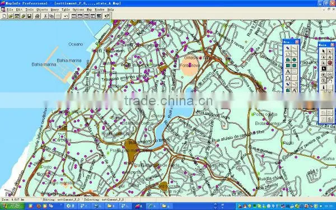
Task: Choose the Boundary Select tool
Action: (323, 63)
